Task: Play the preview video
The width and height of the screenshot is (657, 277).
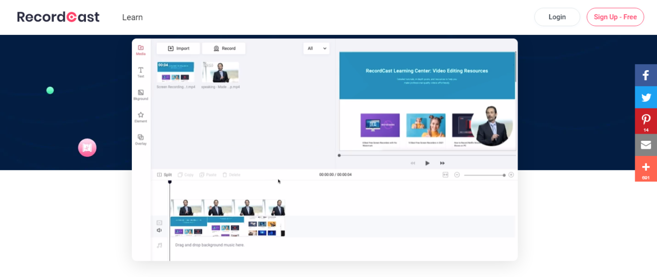Action: (428, 163)
